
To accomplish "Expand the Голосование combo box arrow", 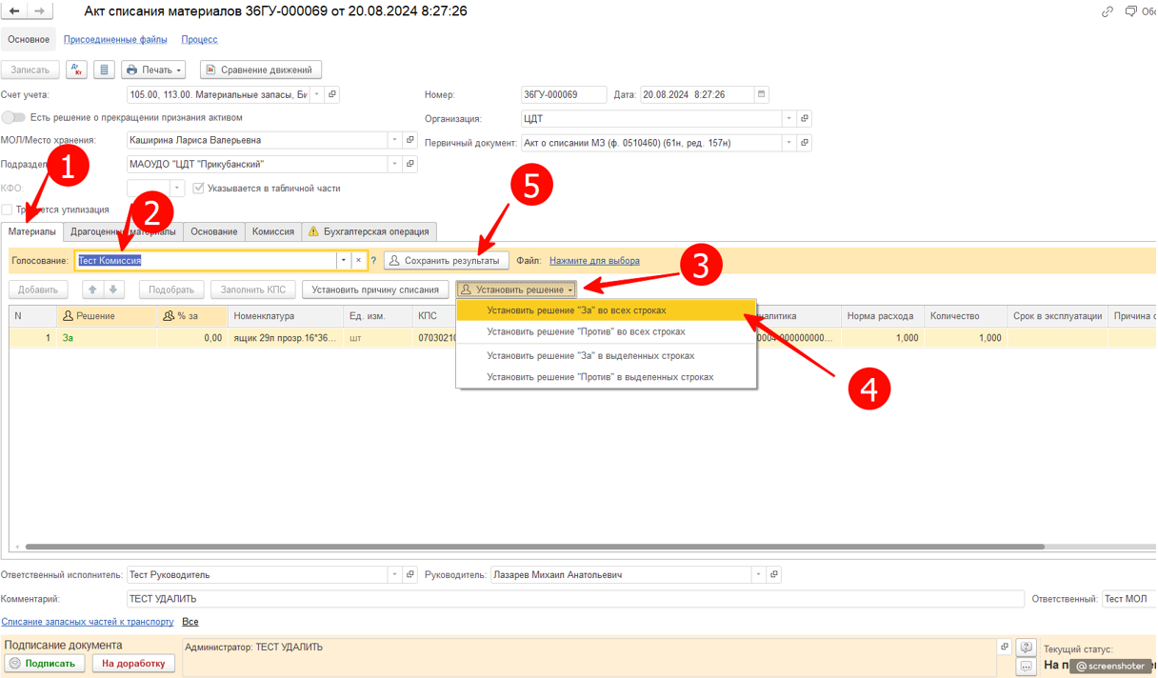I will click(x=343, y=260).
